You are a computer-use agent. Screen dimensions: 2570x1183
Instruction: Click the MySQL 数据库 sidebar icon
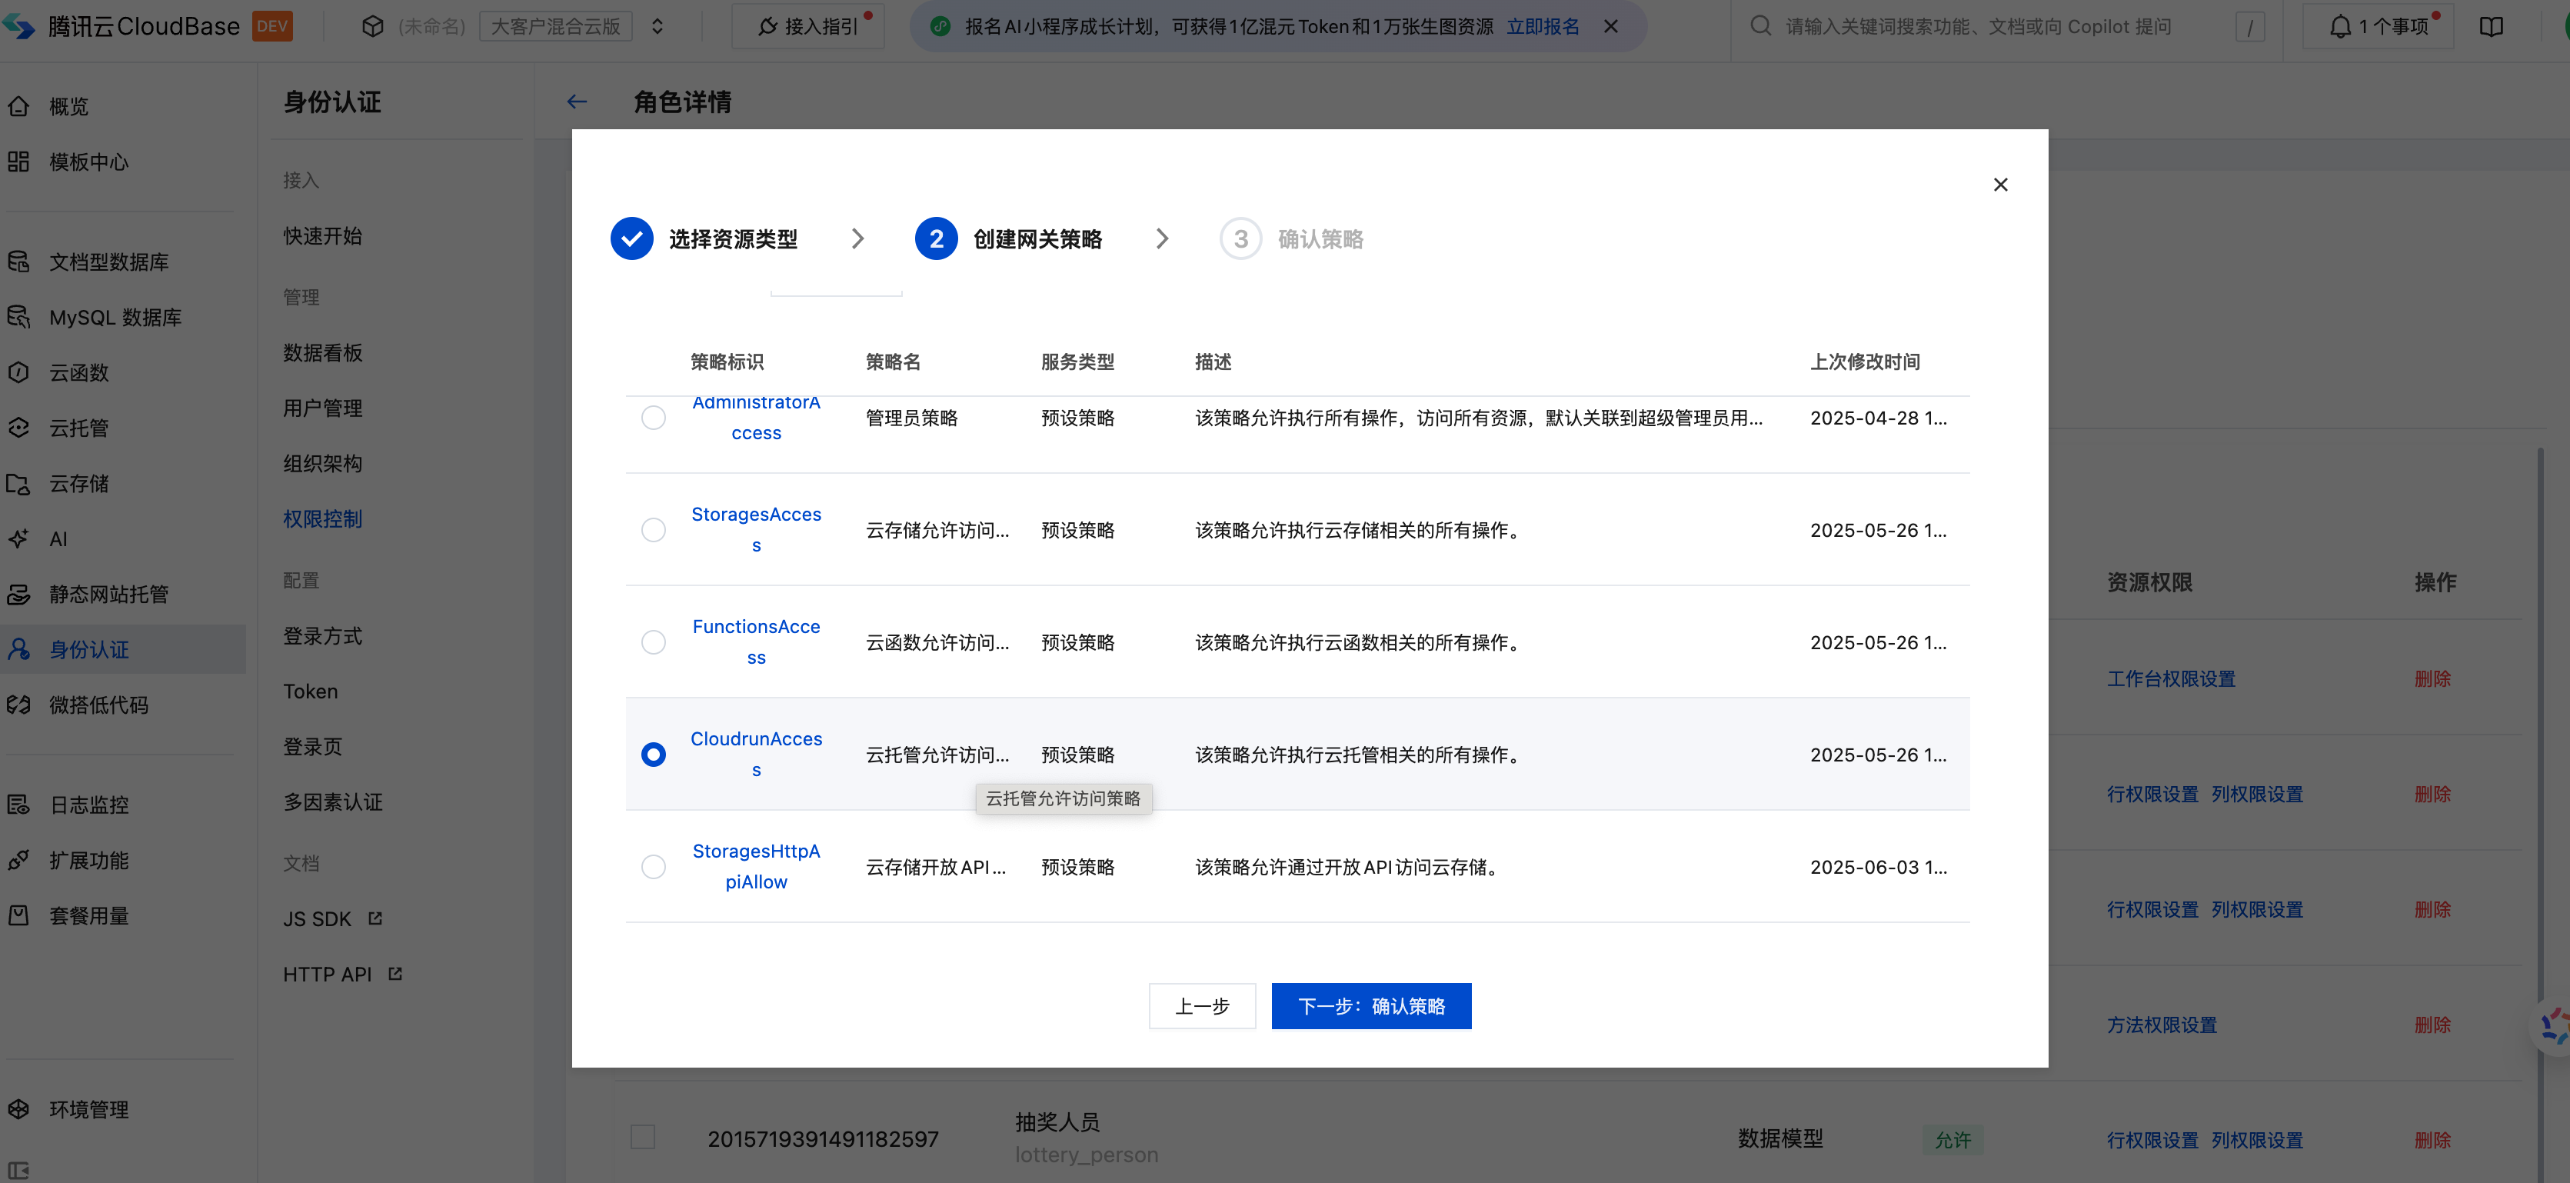tap(19, 318)
